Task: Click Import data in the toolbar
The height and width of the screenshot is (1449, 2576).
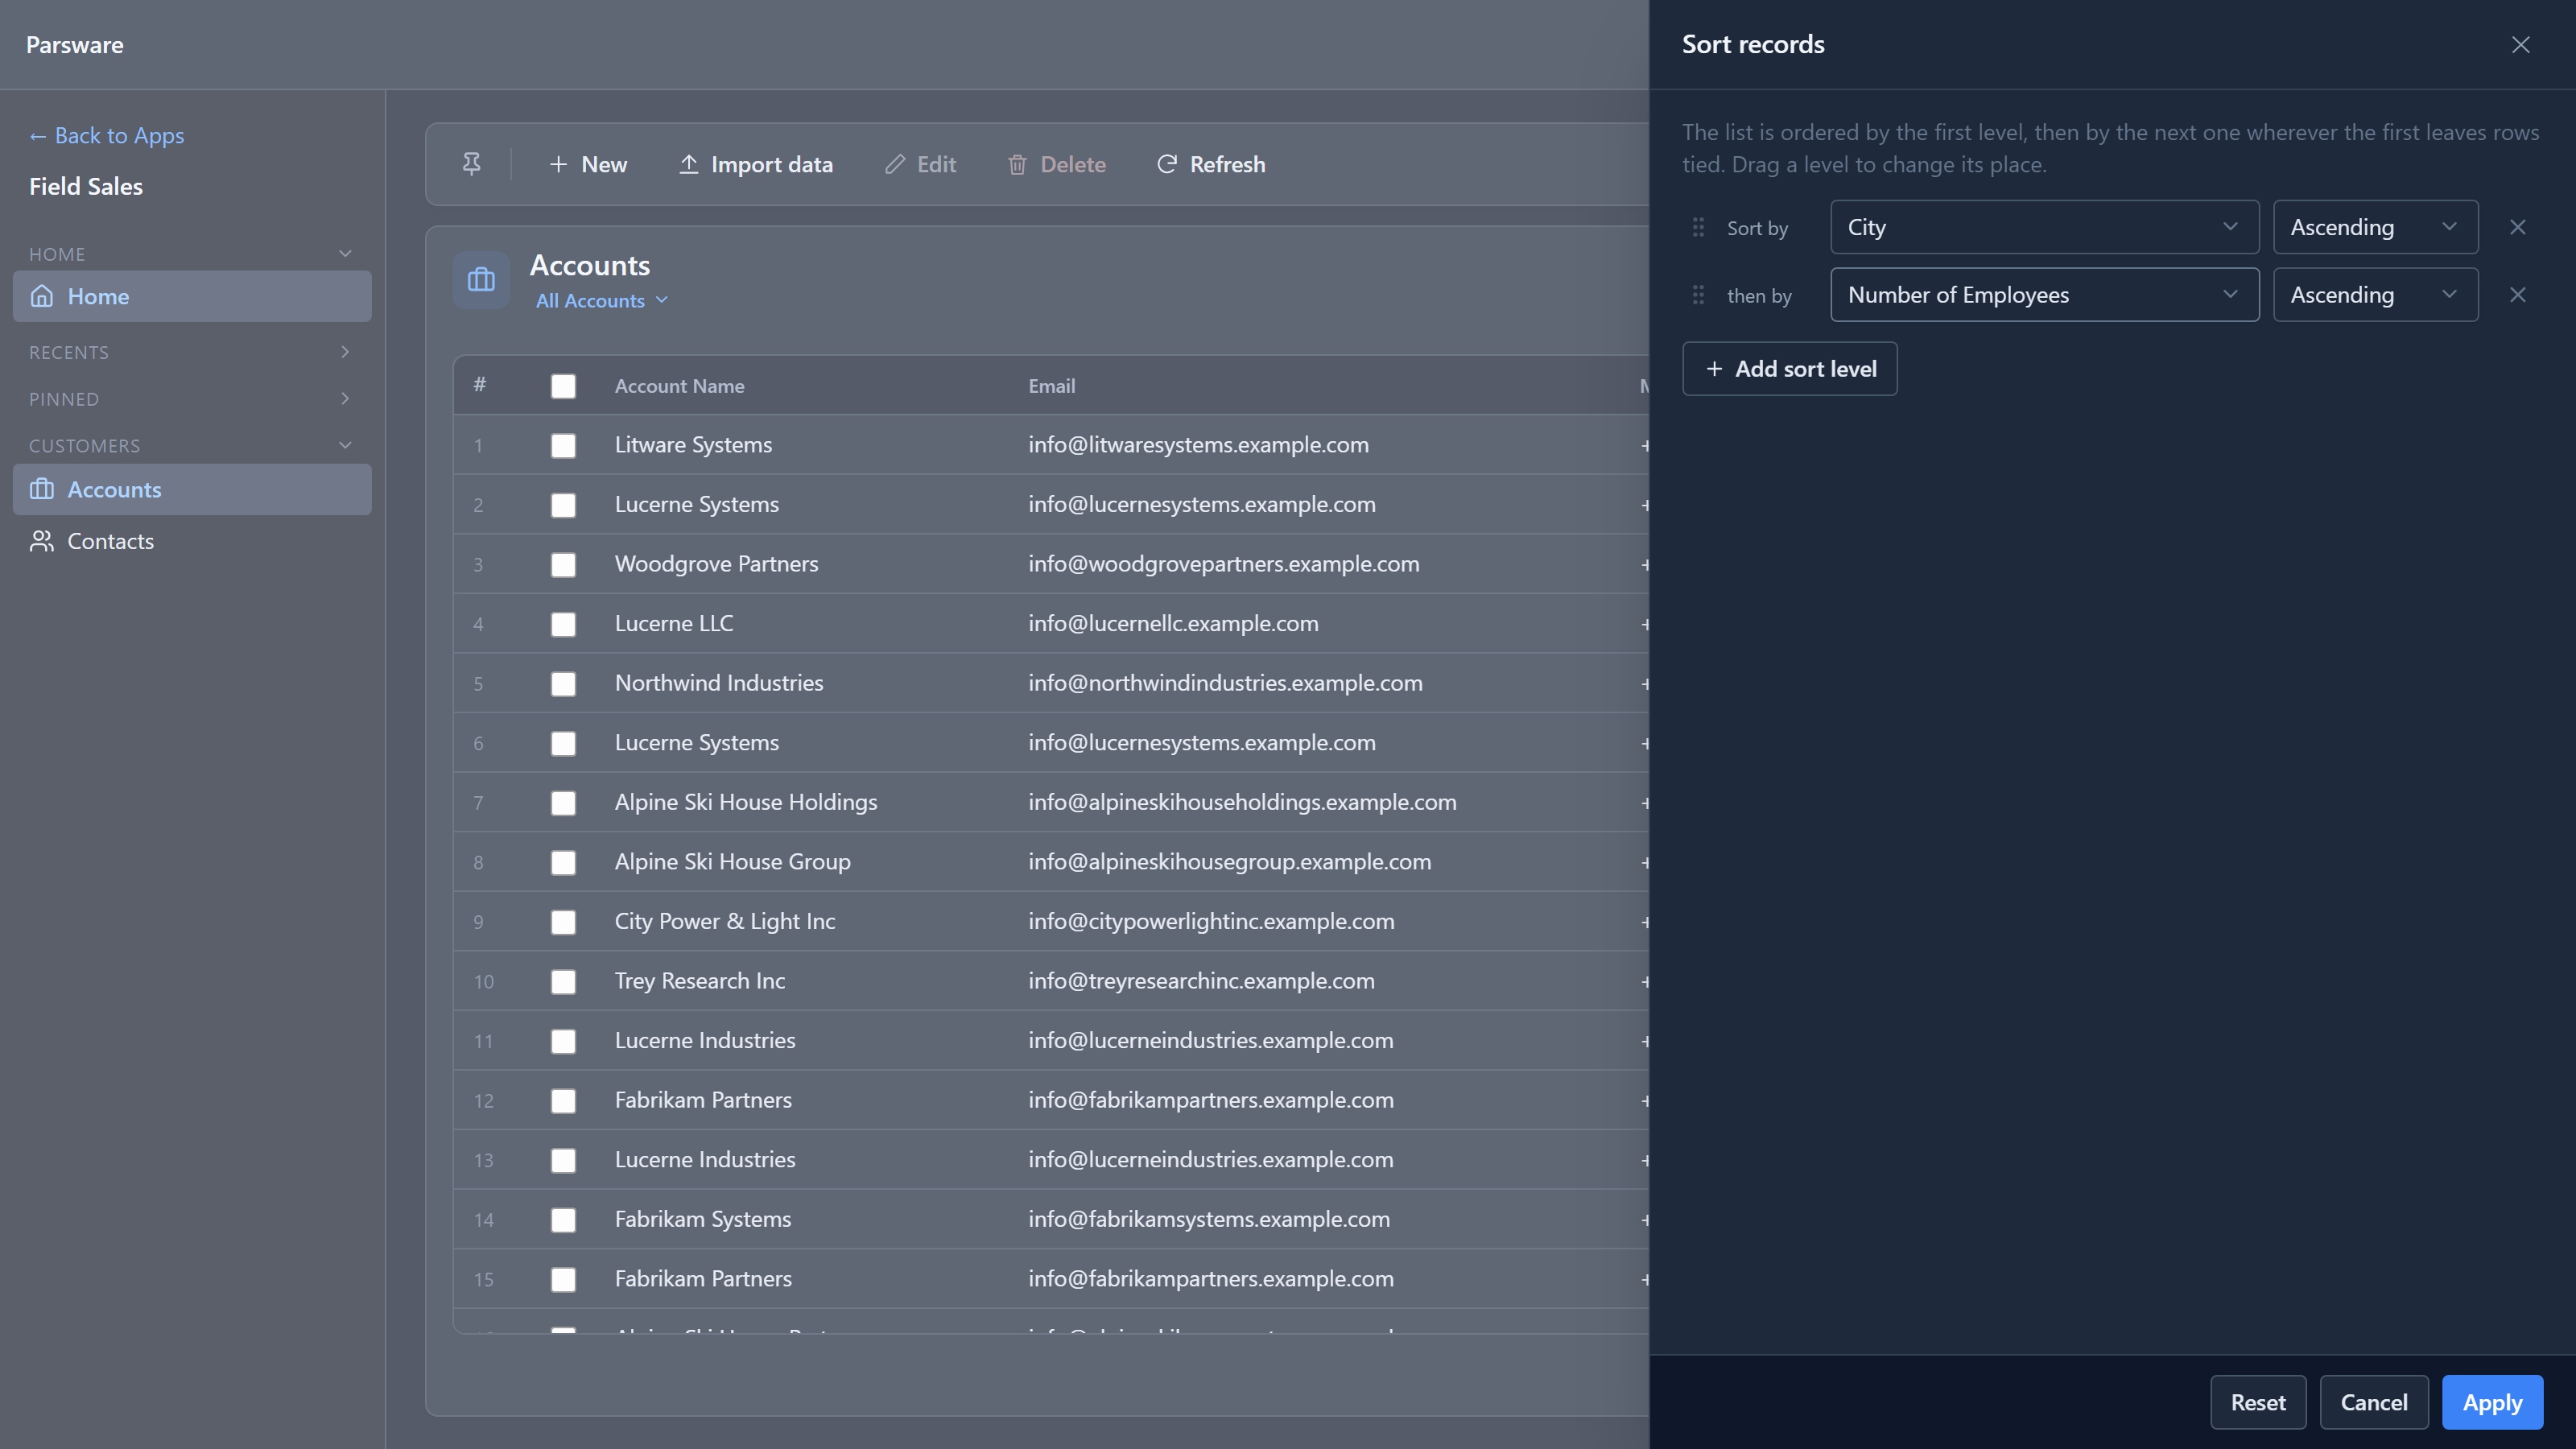Action: coord(756,164)
